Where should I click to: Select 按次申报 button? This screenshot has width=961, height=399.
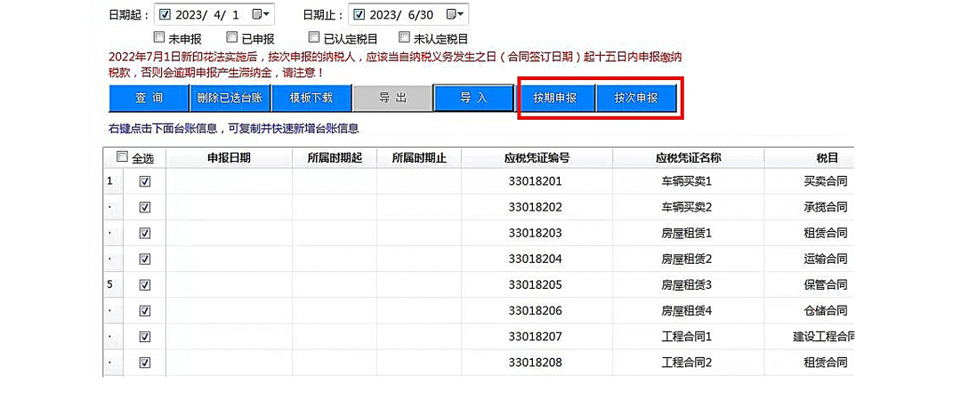[635, 98]
